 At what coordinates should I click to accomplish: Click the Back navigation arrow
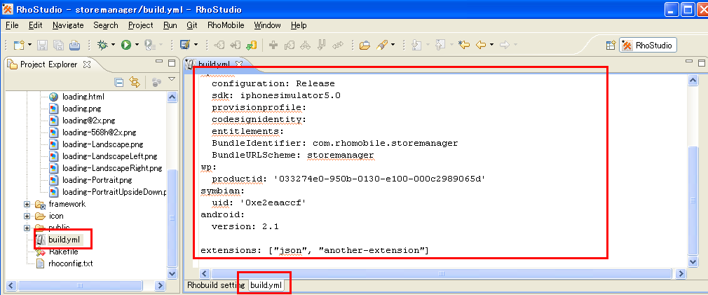481,45
